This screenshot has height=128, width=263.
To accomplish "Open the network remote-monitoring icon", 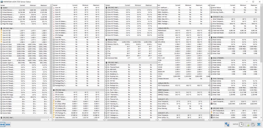I will point(227,124).
